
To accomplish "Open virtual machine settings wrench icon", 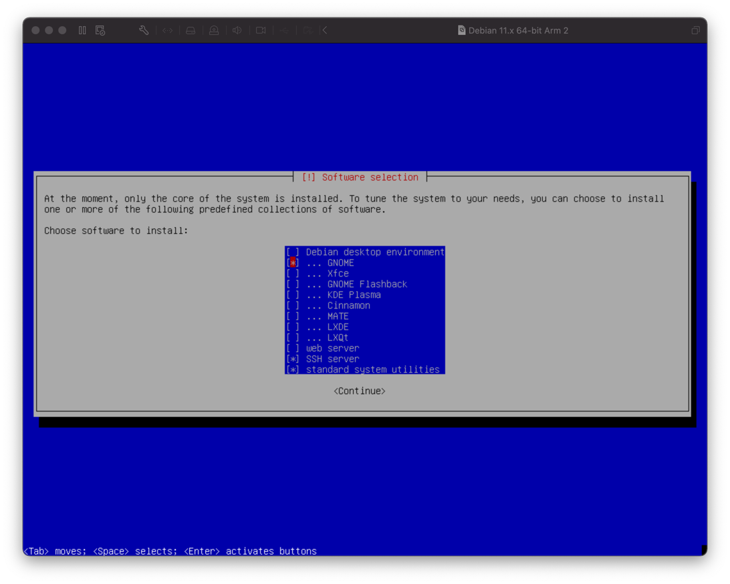I will coord(144,30).
